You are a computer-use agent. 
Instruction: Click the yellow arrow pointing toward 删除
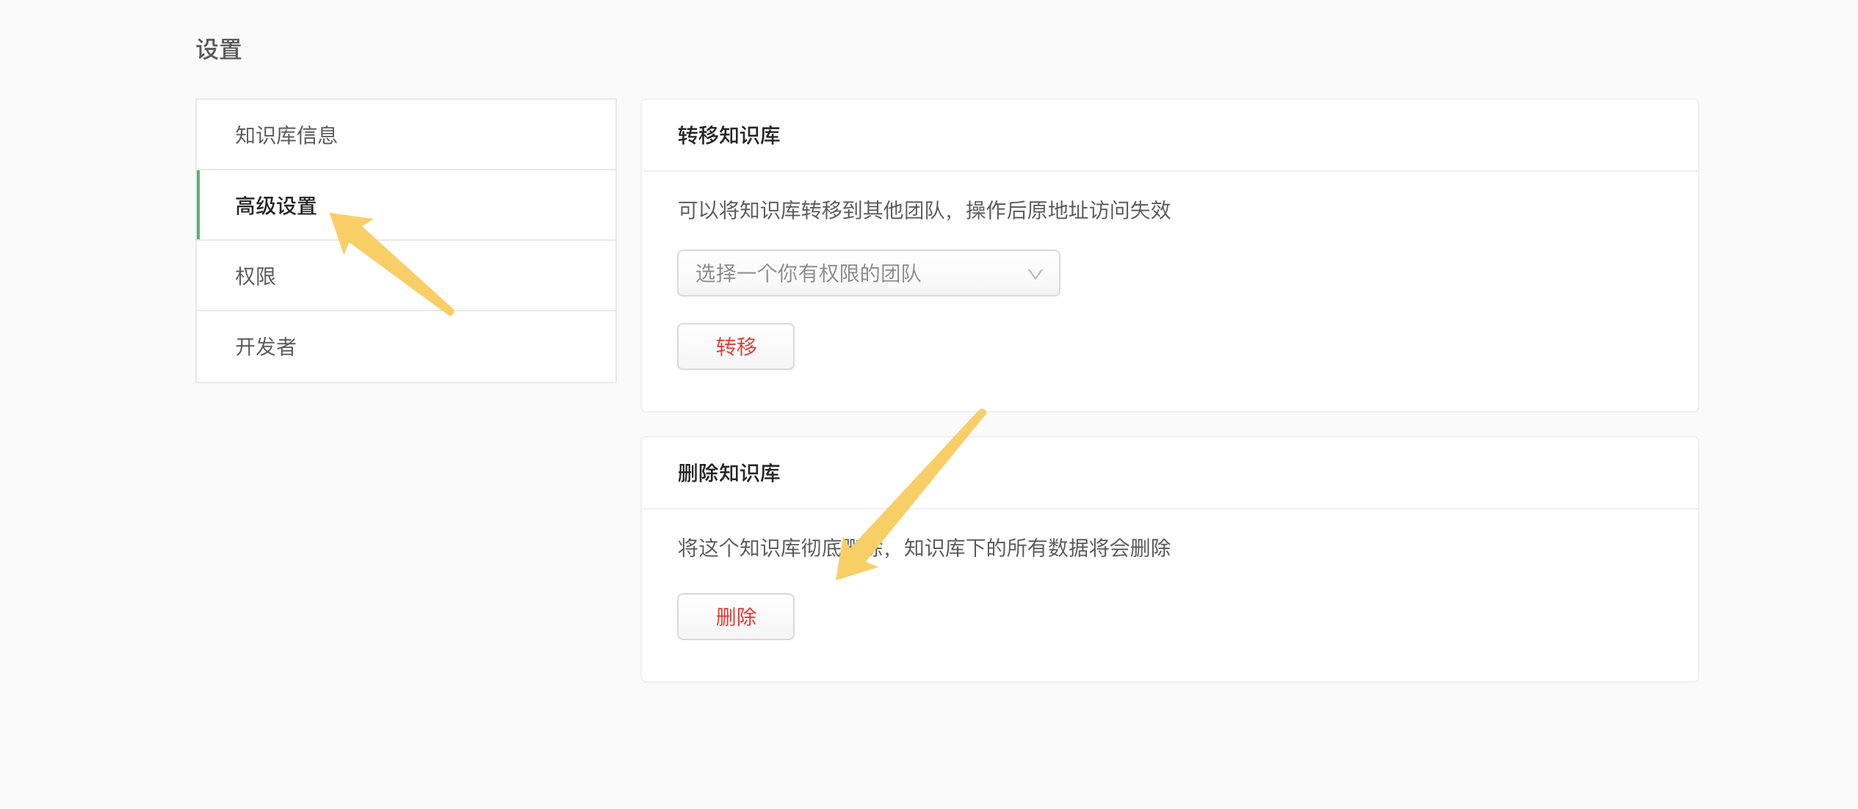[x=911, y=493]
